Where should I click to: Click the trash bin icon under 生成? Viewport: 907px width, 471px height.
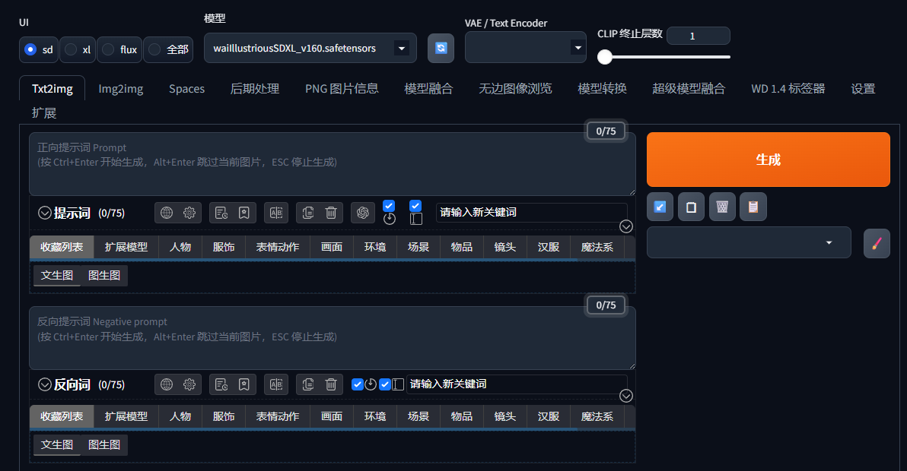pos(722,207)
